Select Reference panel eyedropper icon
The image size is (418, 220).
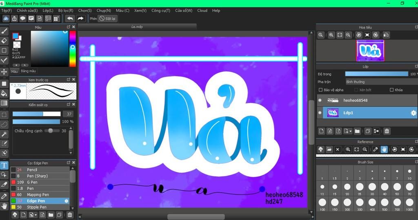tap(376, 149)
